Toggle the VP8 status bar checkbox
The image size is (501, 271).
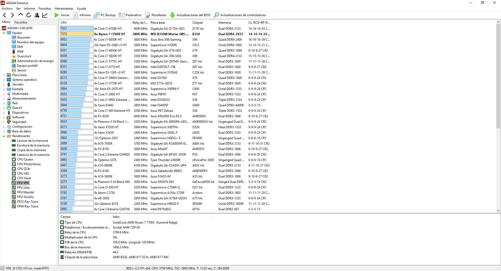pyautogui.click(x=3, y=268)
